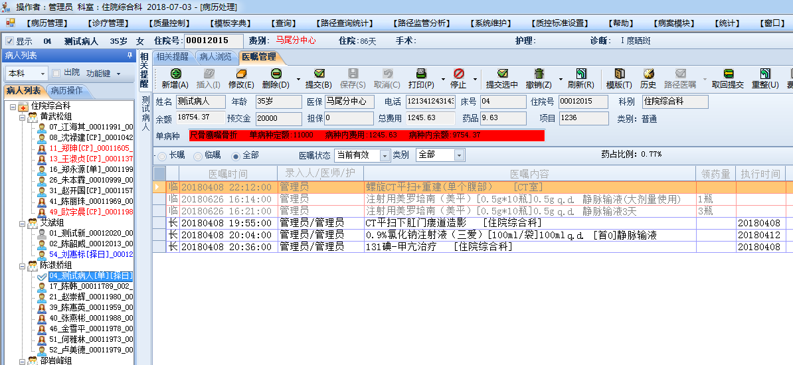Click the 预交金 20000 field

279,118
